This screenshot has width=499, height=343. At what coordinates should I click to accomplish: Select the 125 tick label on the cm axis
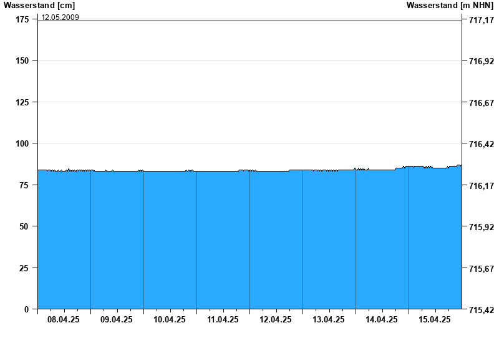(x=22, y=102)
